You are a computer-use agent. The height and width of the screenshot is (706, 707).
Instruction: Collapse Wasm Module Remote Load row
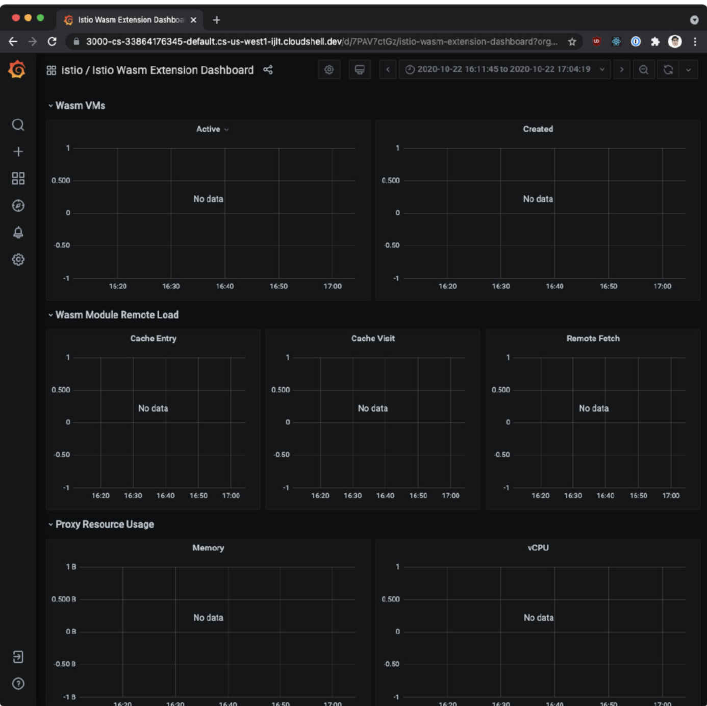[x=50, y=315]
